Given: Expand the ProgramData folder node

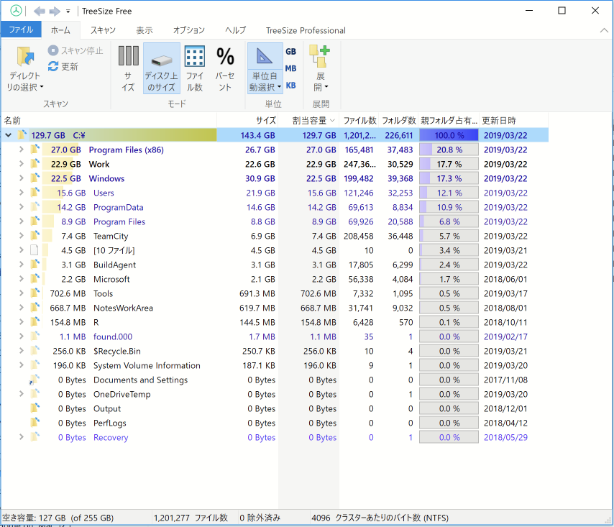Looking at the screenshot, I should coord(21,207).
